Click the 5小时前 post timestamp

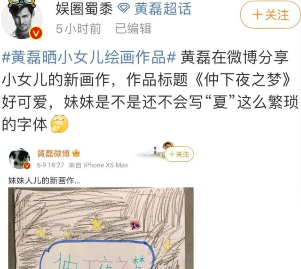(79, 29)
